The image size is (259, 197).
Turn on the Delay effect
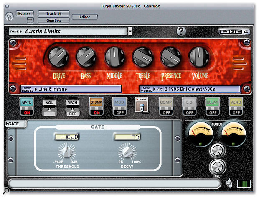pyautogui.click(x=213, y=106)
